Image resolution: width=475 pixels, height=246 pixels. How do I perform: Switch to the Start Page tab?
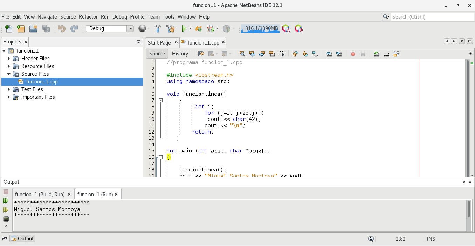(x=159, y=43)
